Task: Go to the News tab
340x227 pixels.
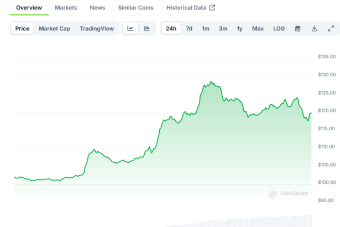Action: coord(97,8)
